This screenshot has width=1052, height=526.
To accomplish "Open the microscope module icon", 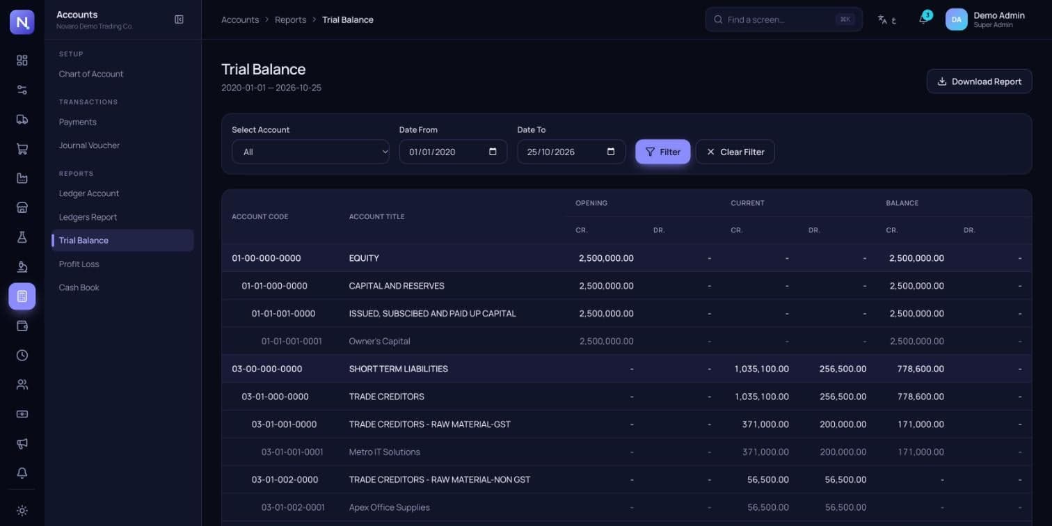I will coord(22,266).
